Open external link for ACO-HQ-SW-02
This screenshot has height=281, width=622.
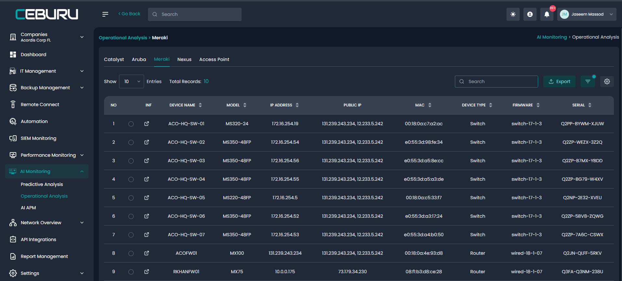pyautogui.click(x=147, y=142)
